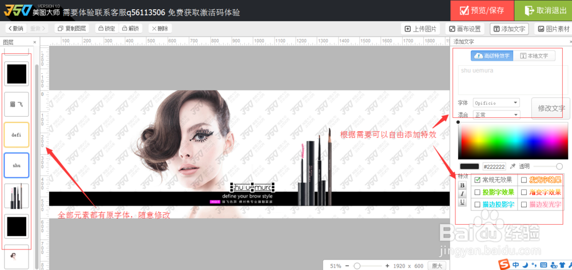Toggle bold B formatting
The height and width of the screenshot is (270, 572).
463,185
